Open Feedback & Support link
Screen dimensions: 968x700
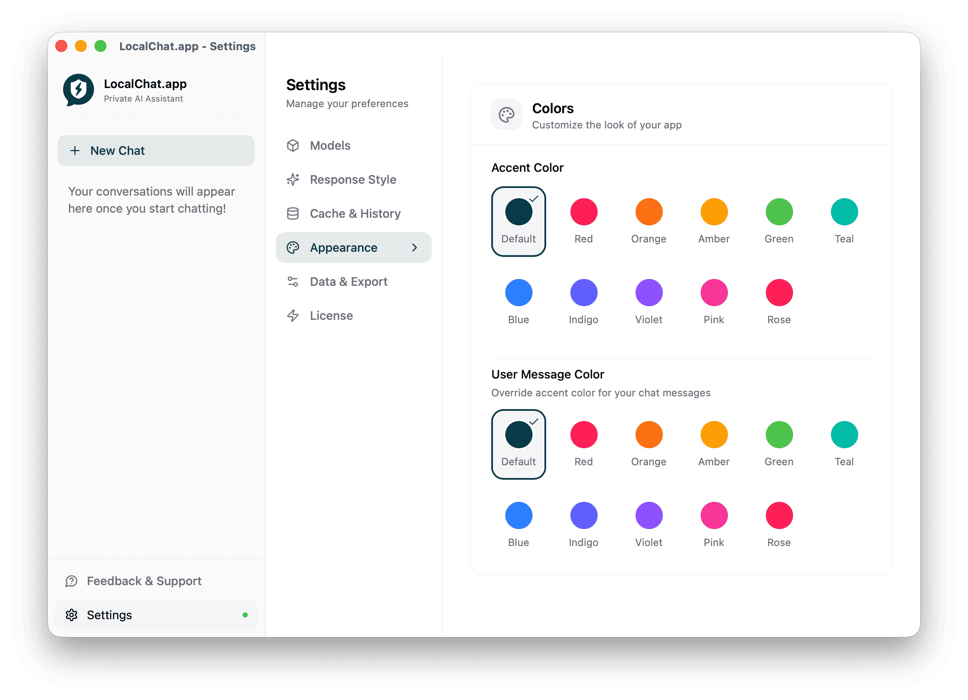click(x=144, y=581)
